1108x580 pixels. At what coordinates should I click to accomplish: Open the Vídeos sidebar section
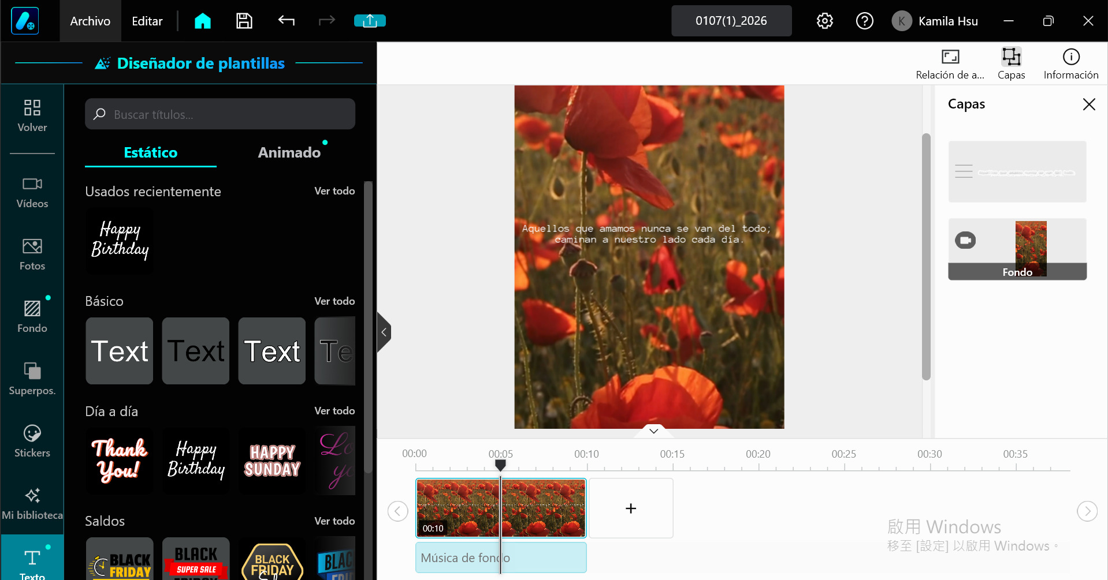click(x=32, y=192)
